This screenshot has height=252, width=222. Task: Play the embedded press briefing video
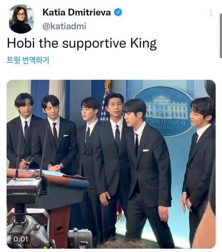tap(111, 164)
